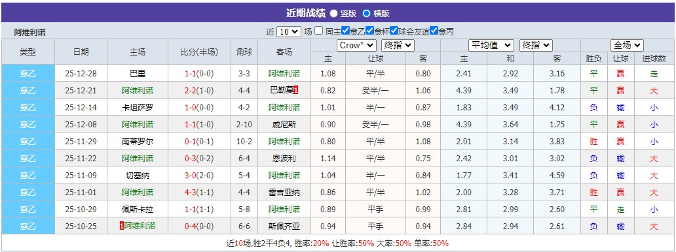The image size is (676, 252).
Task: Click the 比分(半场) column header
Action: (x=199, y=52)
